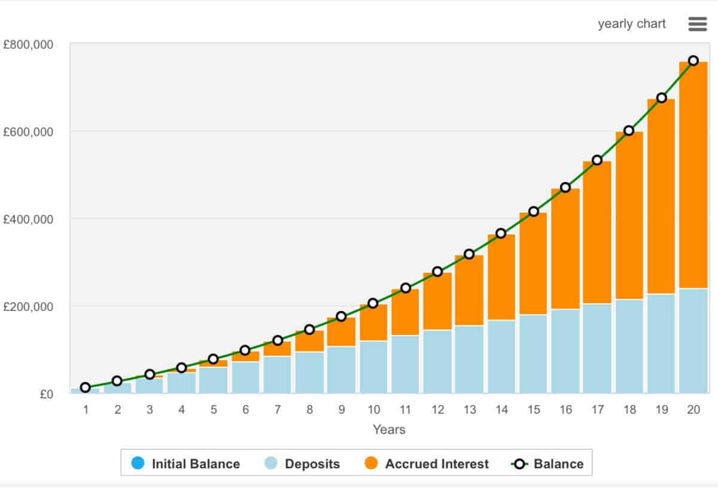The width and height of the screenshot is (718, 488).
Task: Click the year 18 balance marker
Action: tap(629, 130)
